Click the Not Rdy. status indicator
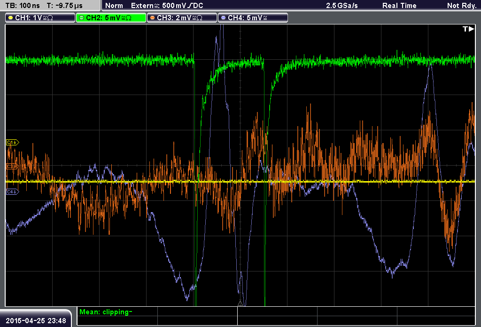Screen dimensions: 481x327 click(x=462, y=6)
